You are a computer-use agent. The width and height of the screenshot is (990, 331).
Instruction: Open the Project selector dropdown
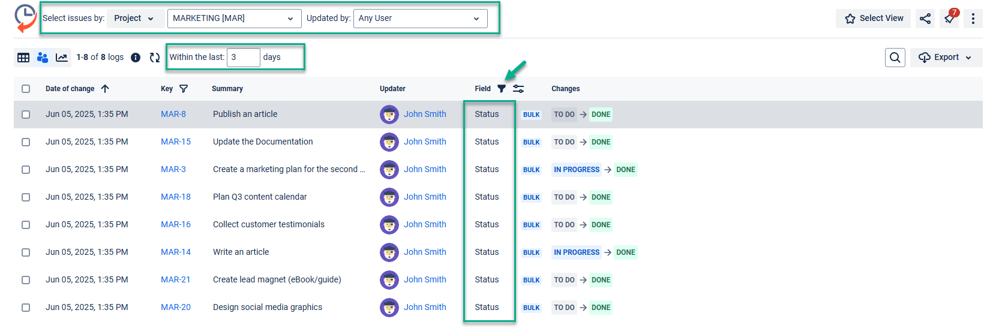[x=134, y=19]
